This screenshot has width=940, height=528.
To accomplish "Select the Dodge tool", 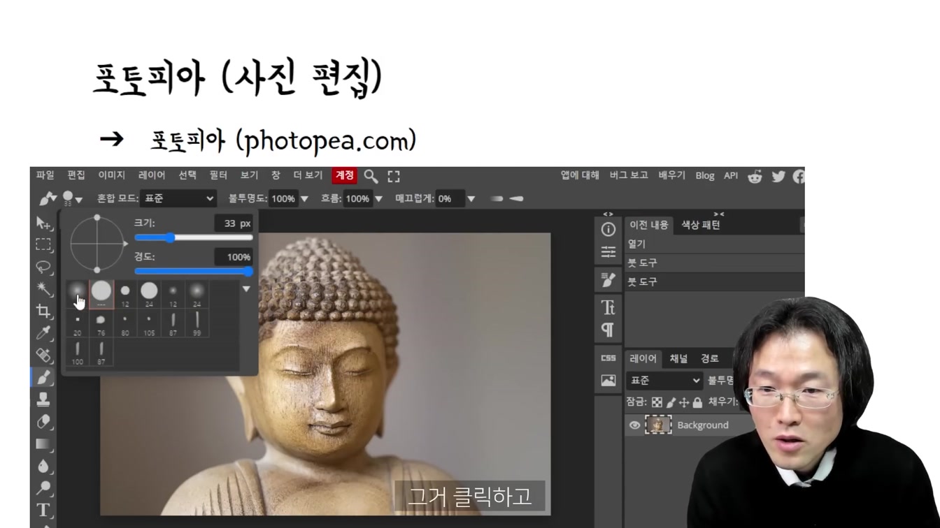I will 43,487.
